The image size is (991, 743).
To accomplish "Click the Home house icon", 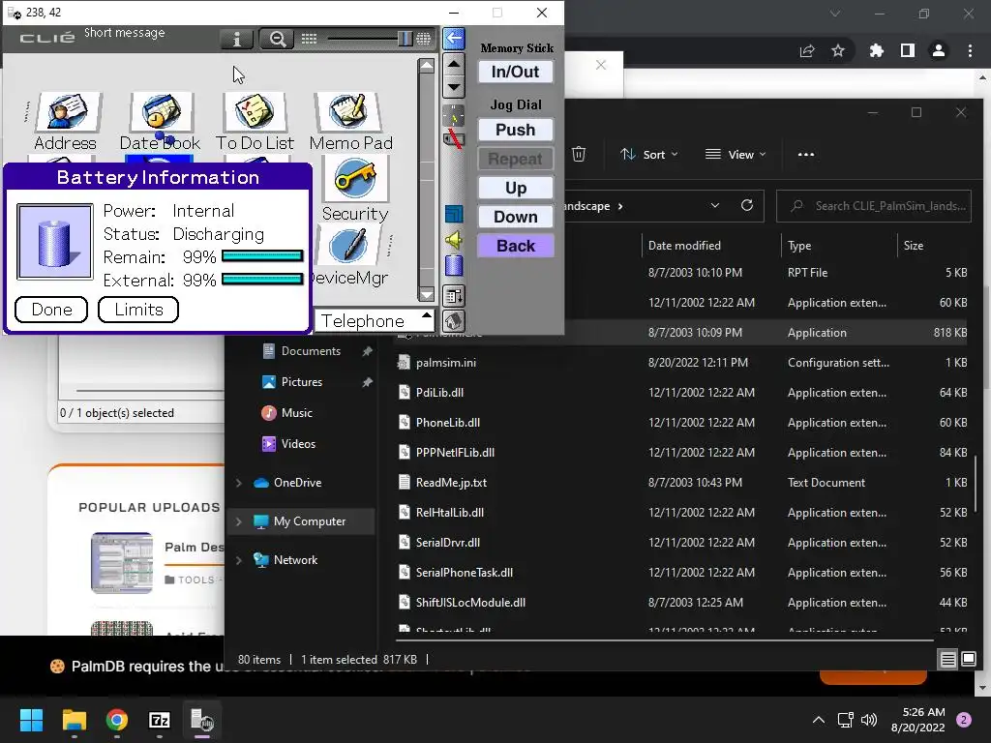I will (x=454, y=321).
